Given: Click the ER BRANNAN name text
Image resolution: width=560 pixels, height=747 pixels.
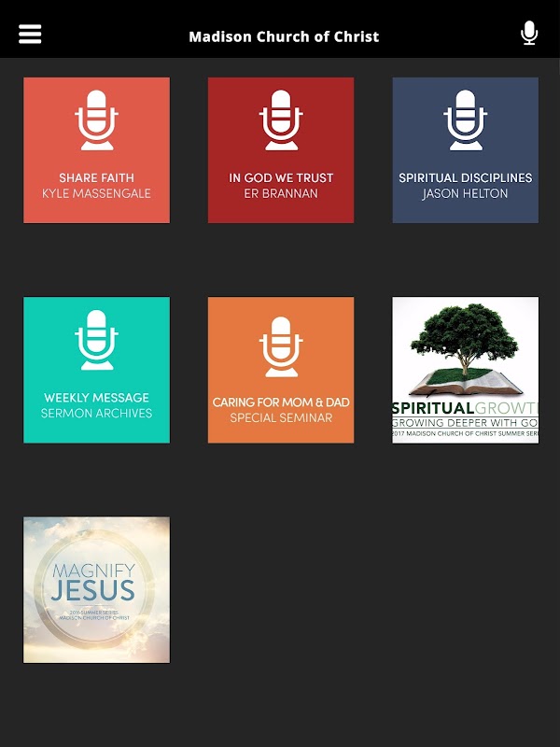Looking at the screenshot, I should point(281,193).
